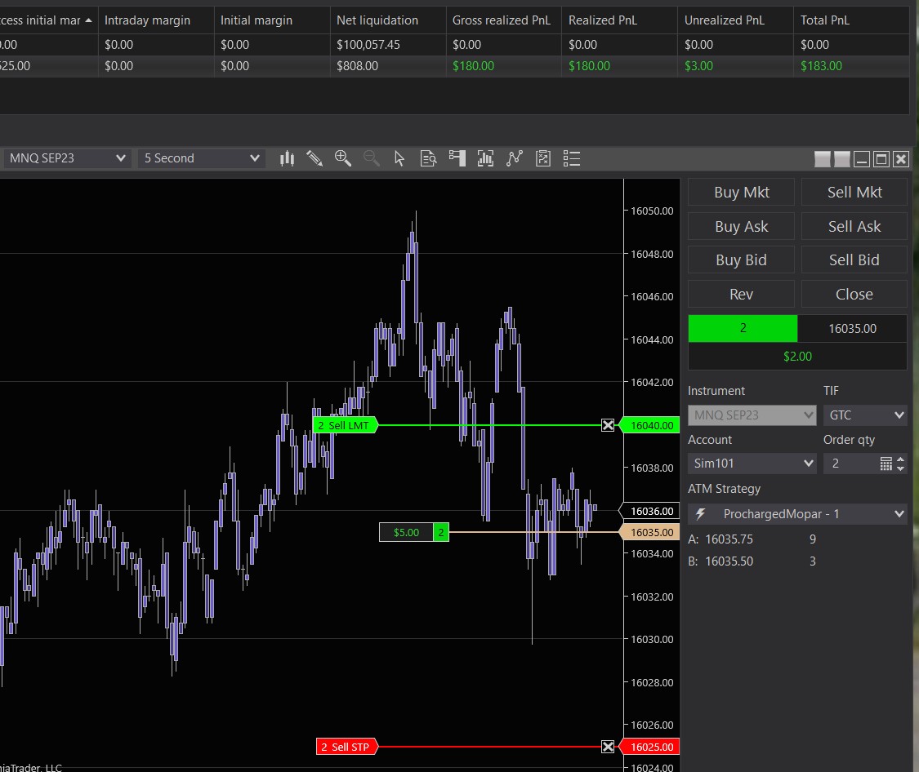919x772 pixels.
Task: Expand the ATM Strategy ProchargedMopar dropdown
Action: click(x=797, y=514)
